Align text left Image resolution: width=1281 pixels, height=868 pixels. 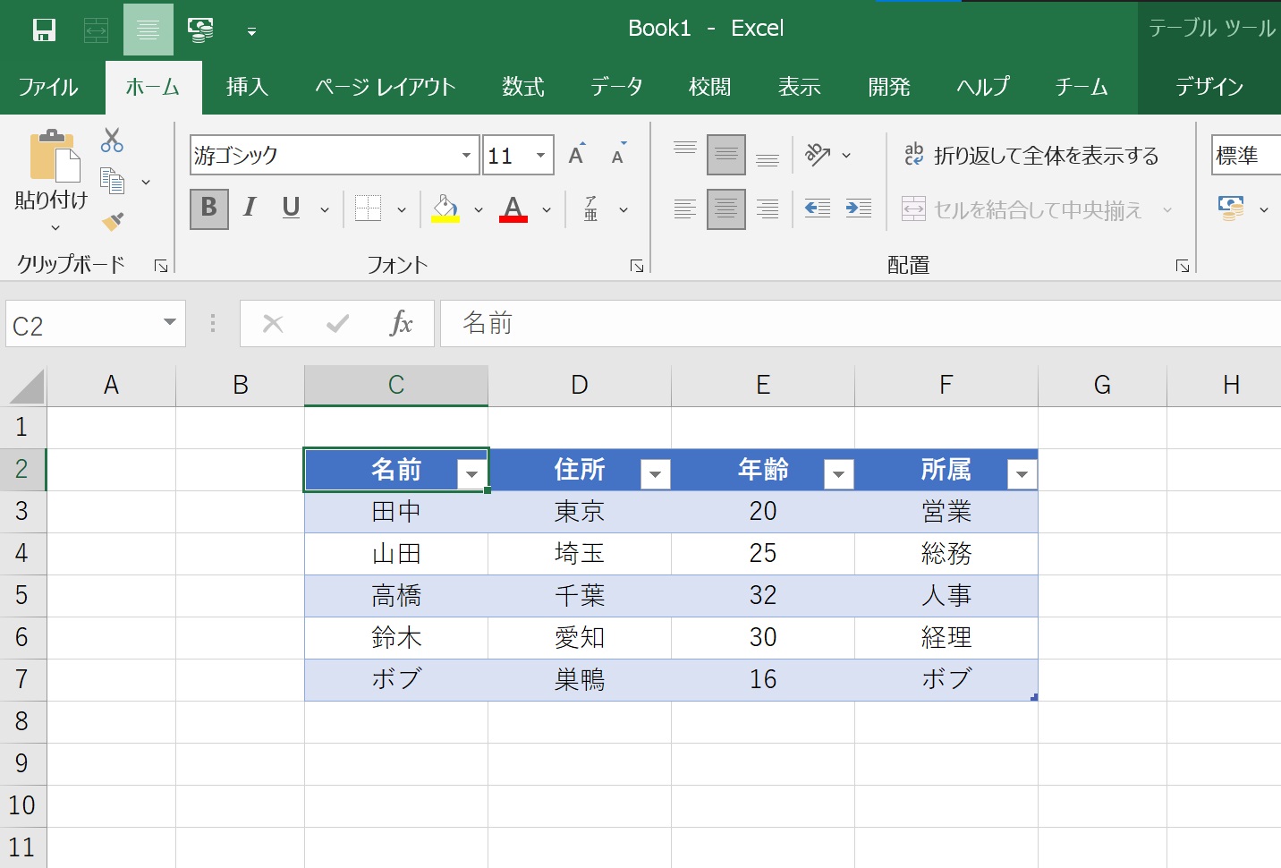point(685,209)
